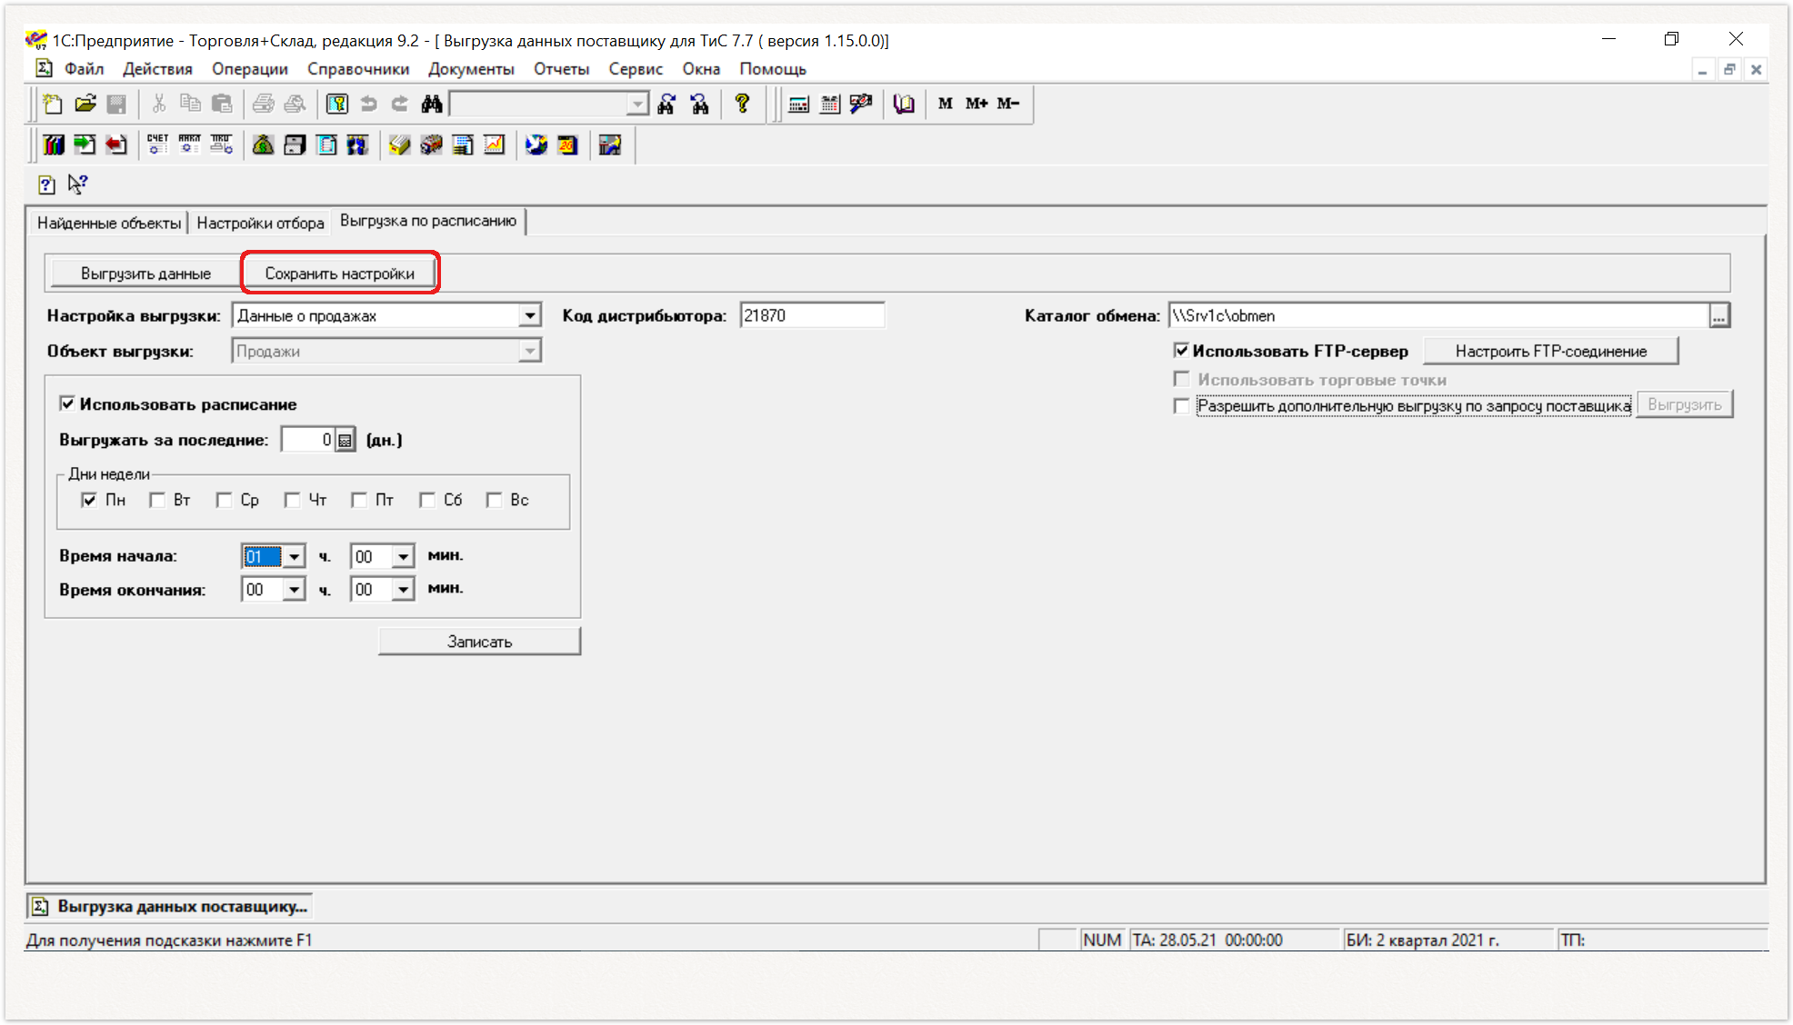Click the colored books journals icon
The image size is (1793, 1025).
pos(54,144)
